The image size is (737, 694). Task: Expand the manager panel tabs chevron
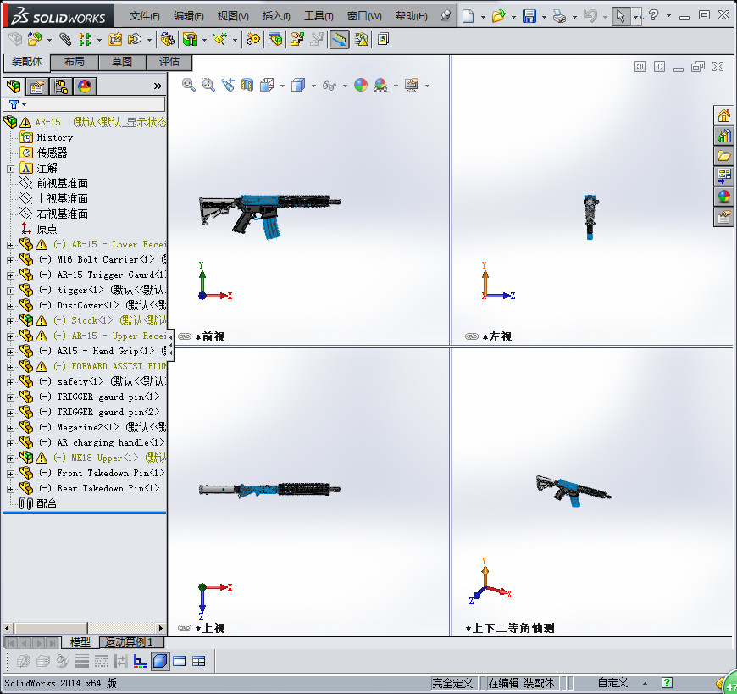click(158, 86)
